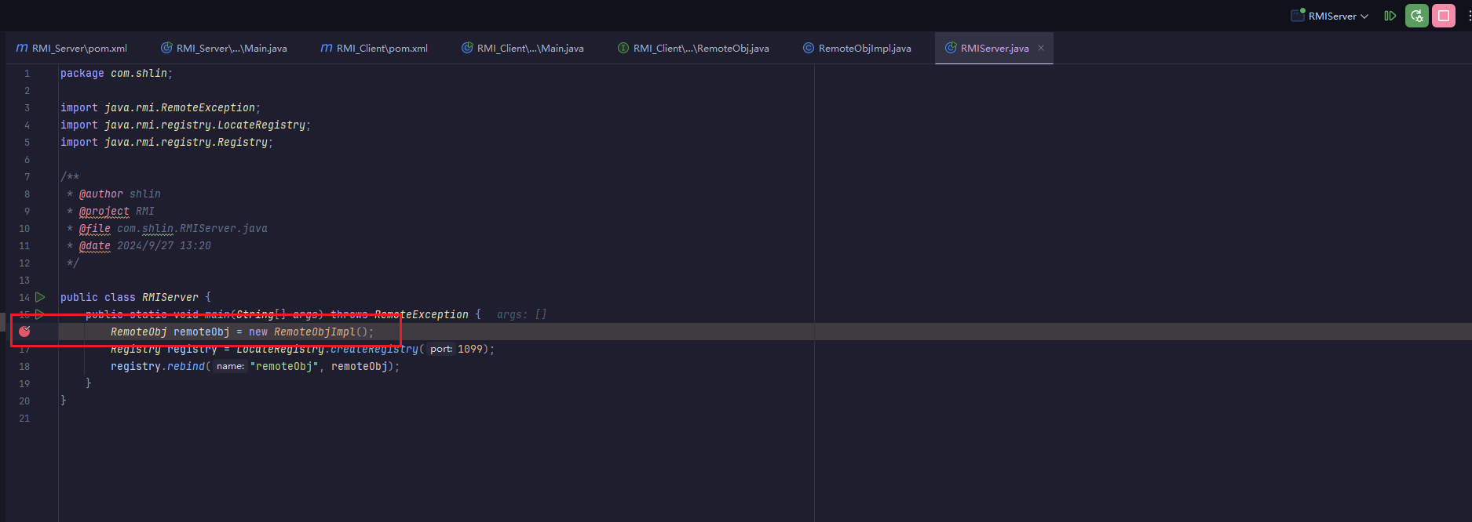Viewport: 1472px width, 522px height.
Task: Click the run gutter arrow beside class RMIServer
Action: [40, 297]
